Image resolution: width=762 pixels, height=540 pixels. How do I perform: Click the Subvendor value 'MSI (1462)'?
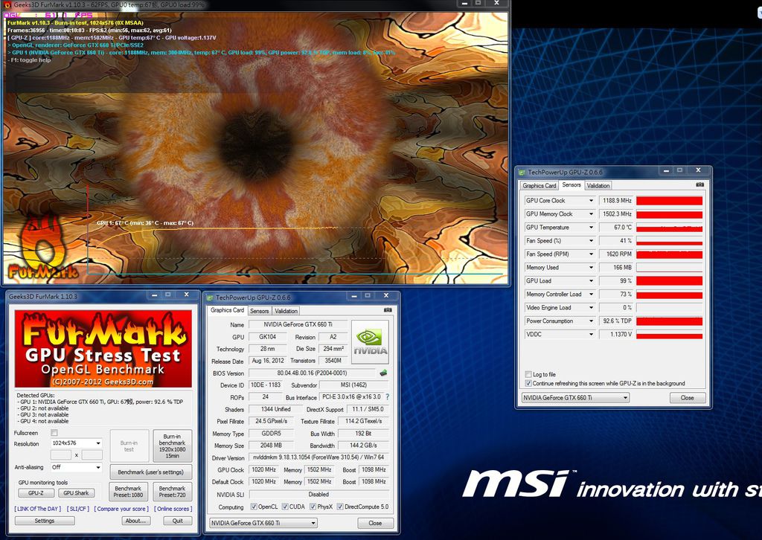point(353,385)
